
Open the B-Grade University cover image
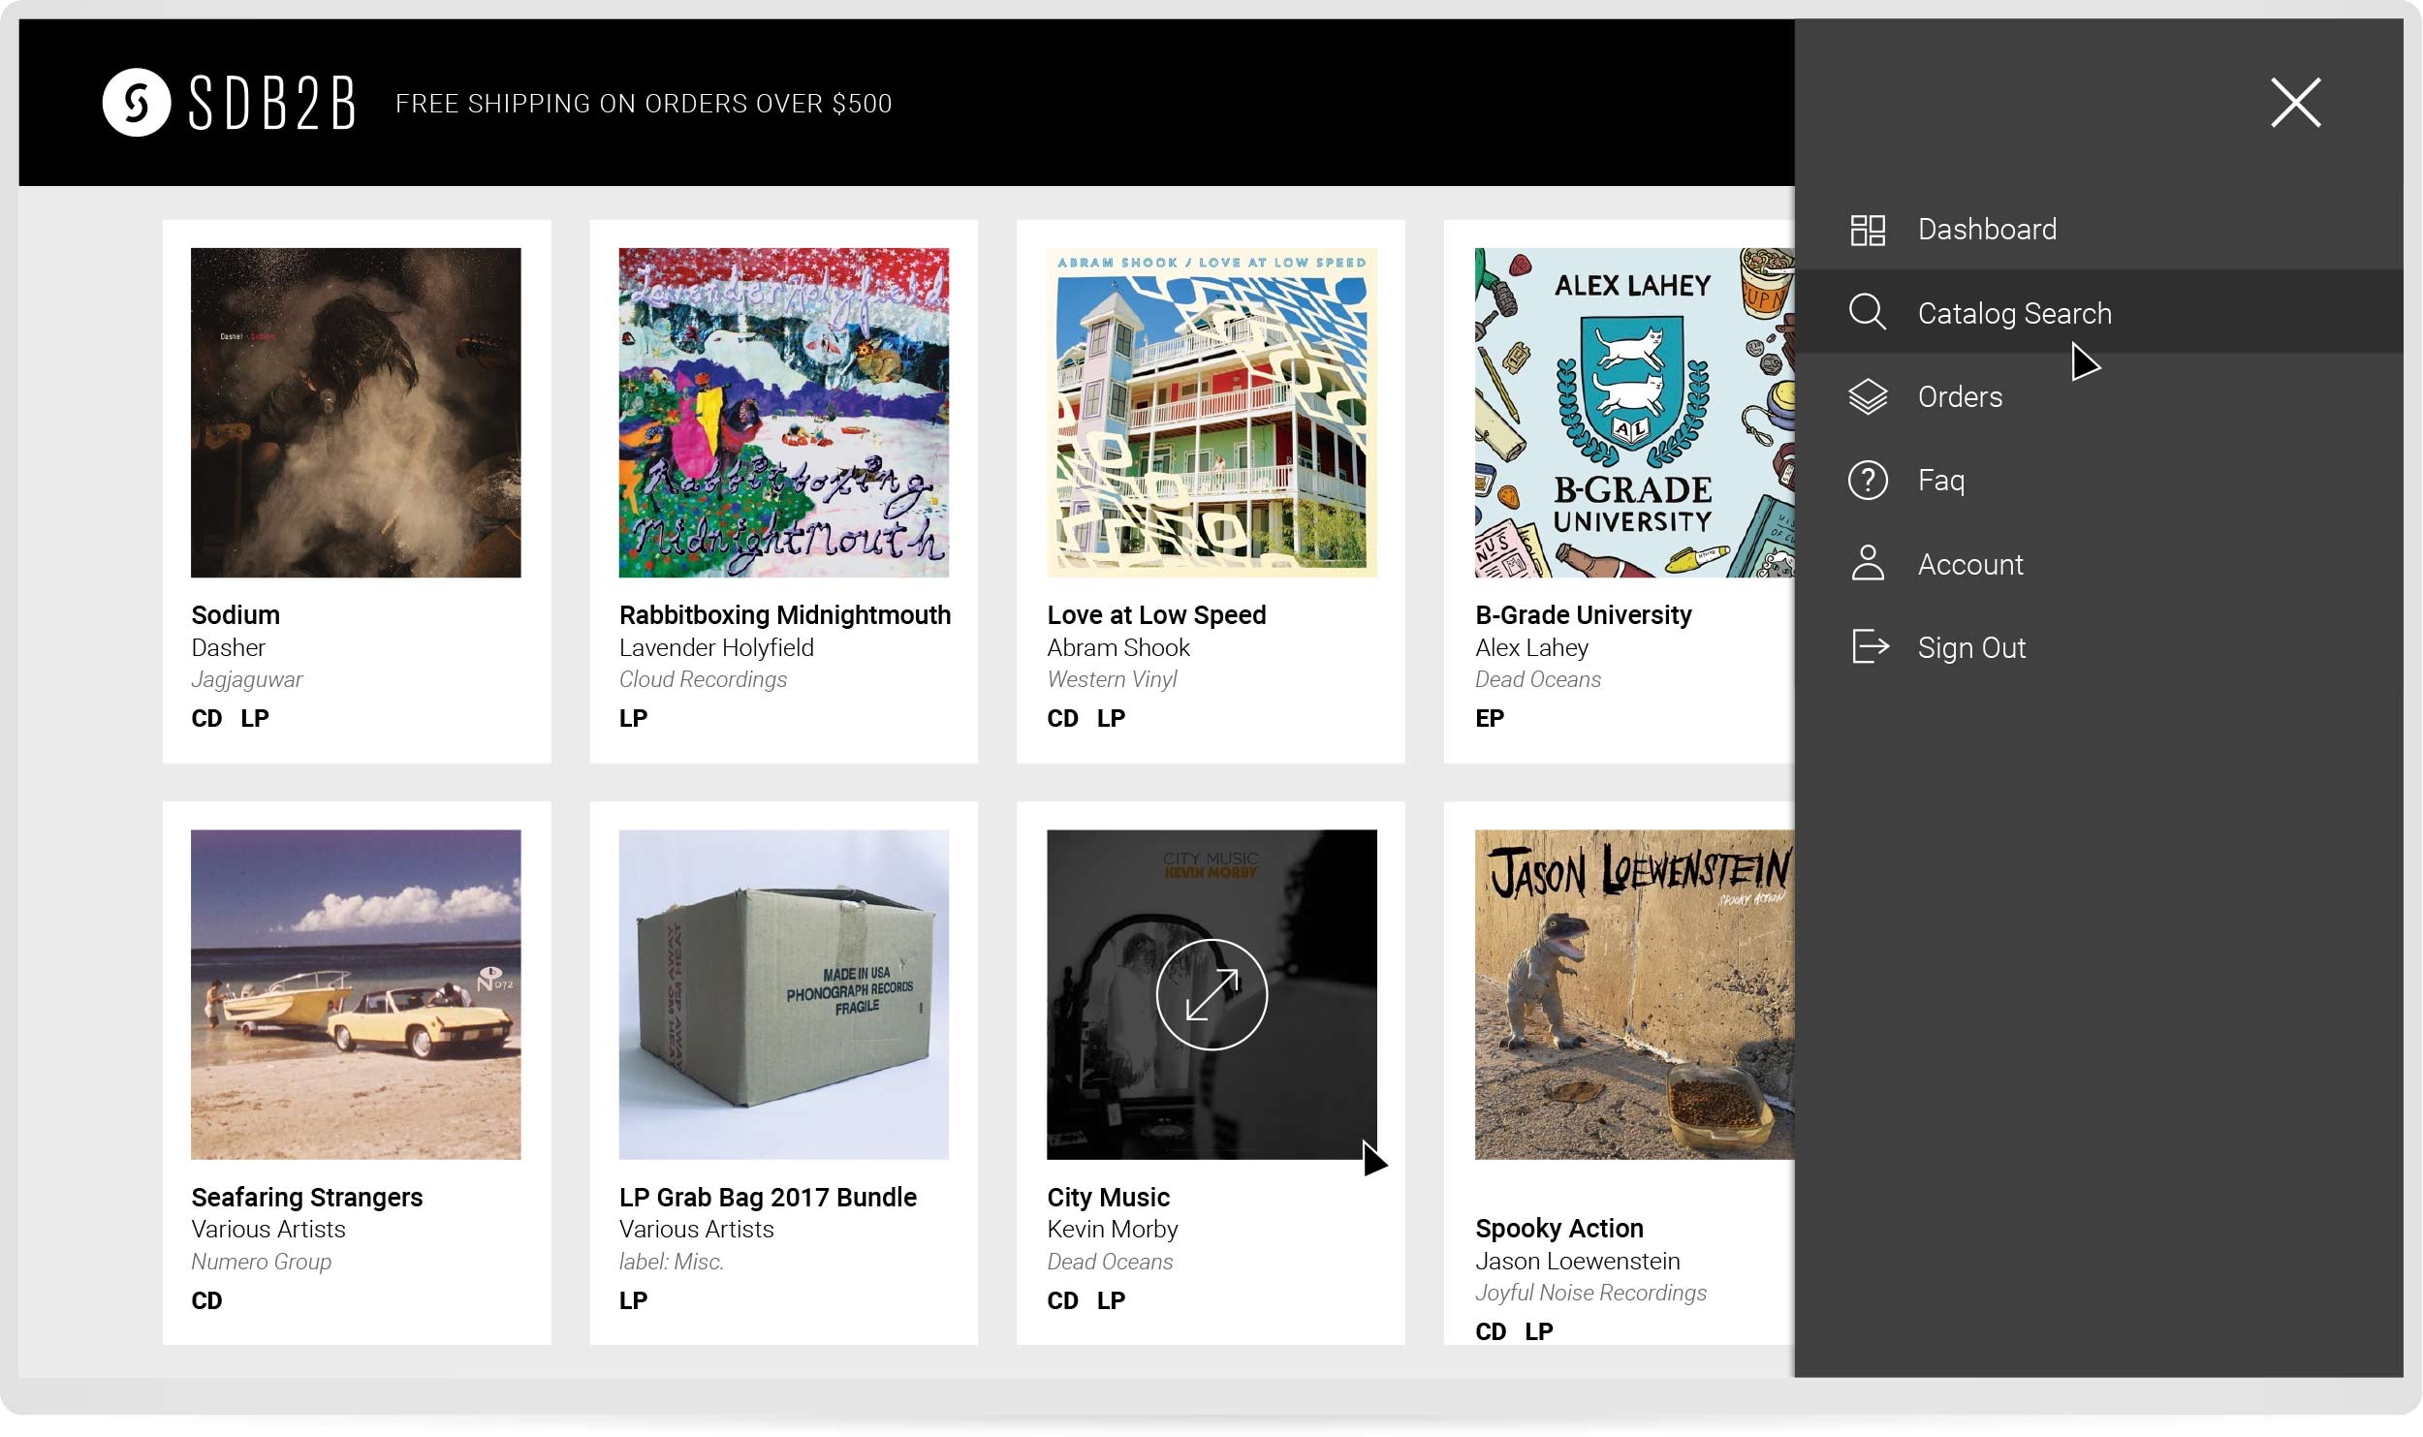(x=1634, y=413)
